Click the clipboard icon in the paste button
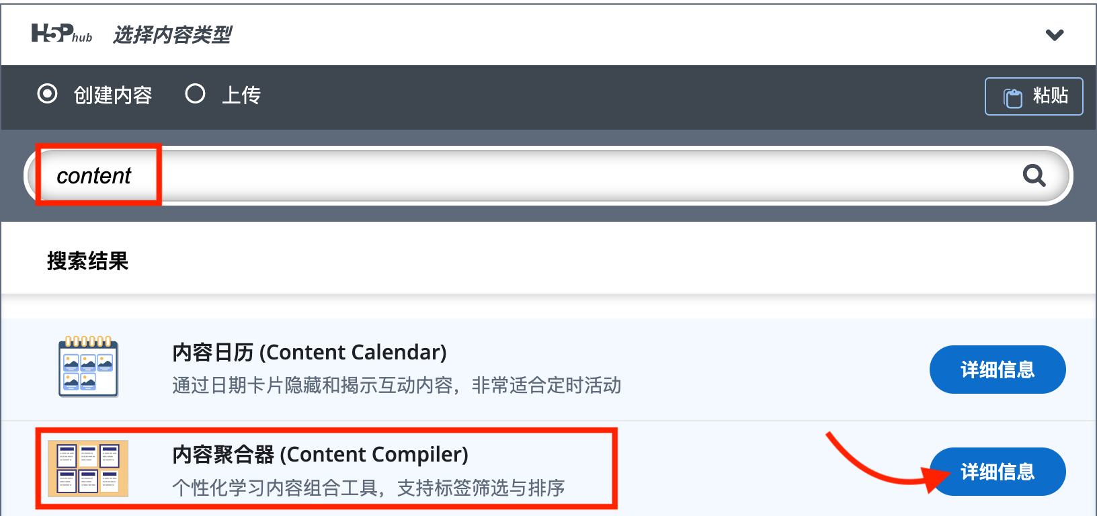1097x516 pixels. (x=1012, y=97)
